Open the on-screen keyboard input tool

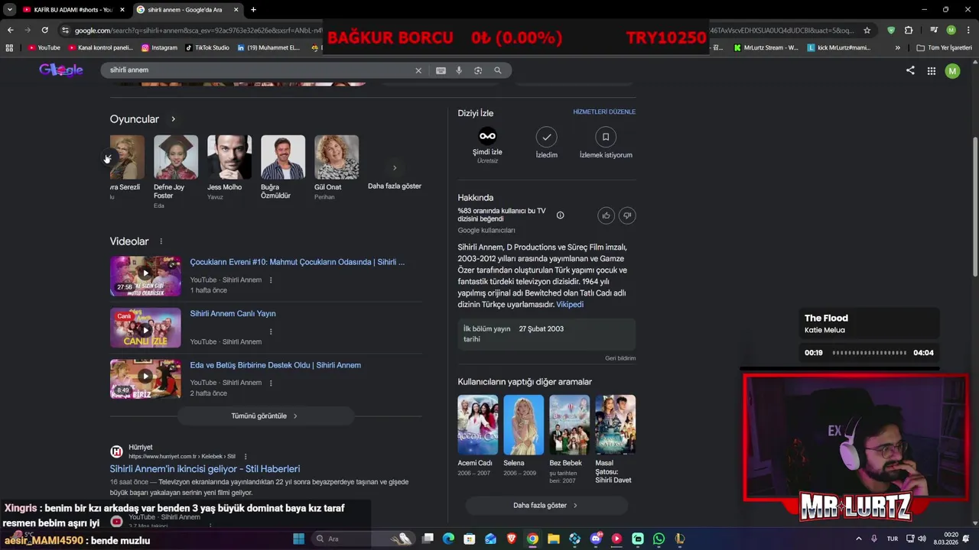pyautogui.click(x=441, y=70)
